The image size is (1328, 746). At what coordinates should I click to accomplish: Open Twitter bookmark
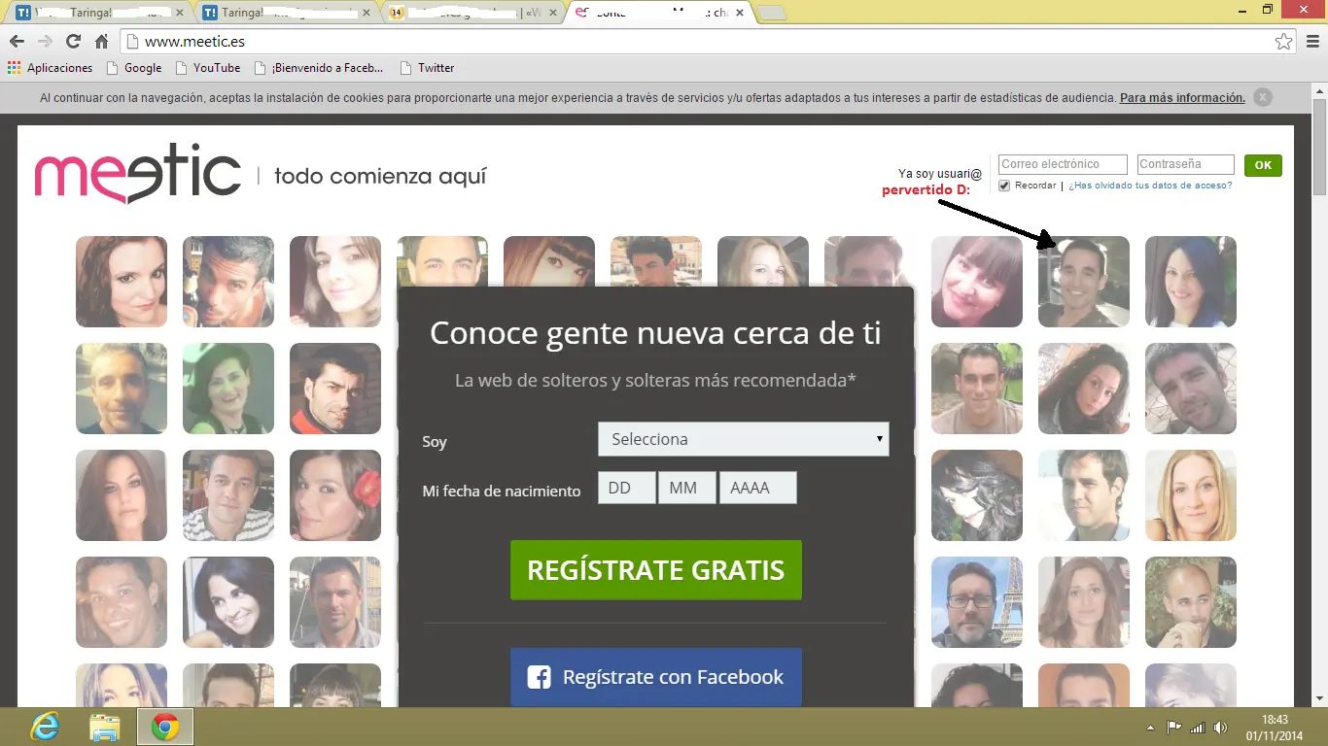pyautogui.click(x=427, y=68)
